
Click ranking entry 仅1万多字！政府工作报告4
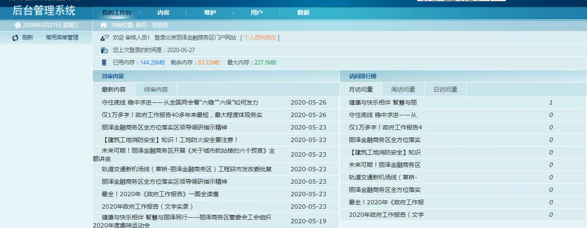(x=386, y=128)
